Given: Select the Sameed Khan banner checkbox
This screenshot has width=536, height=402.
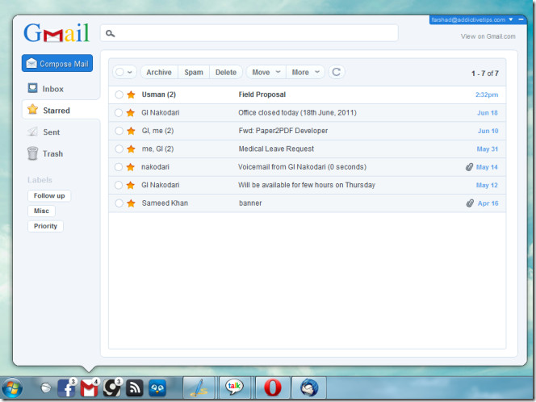Looking at the screenshot, I should pos(119,203).
